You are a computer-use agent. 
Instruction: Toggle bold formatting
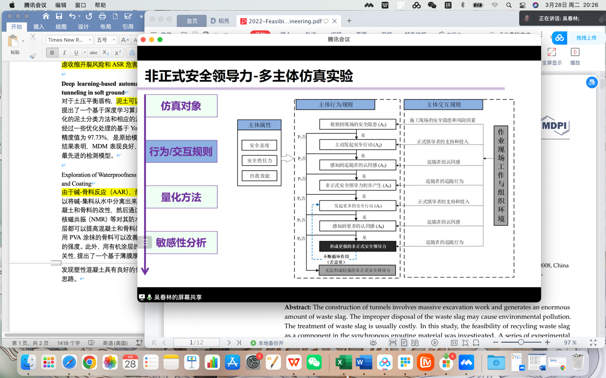click(52, 53)
